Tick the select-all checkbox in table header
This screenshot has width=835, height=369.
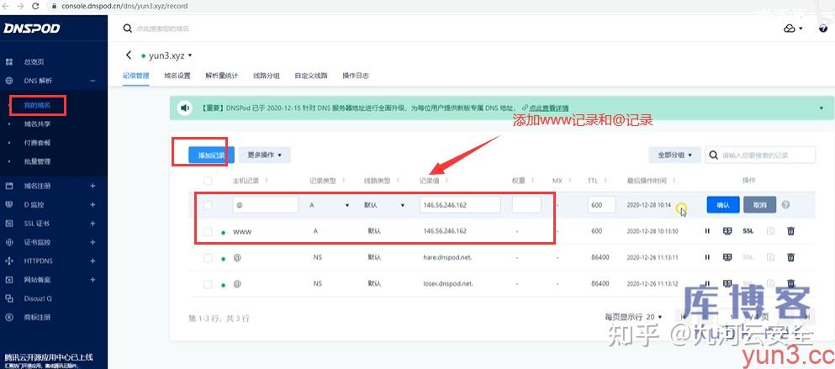[208, 181]
